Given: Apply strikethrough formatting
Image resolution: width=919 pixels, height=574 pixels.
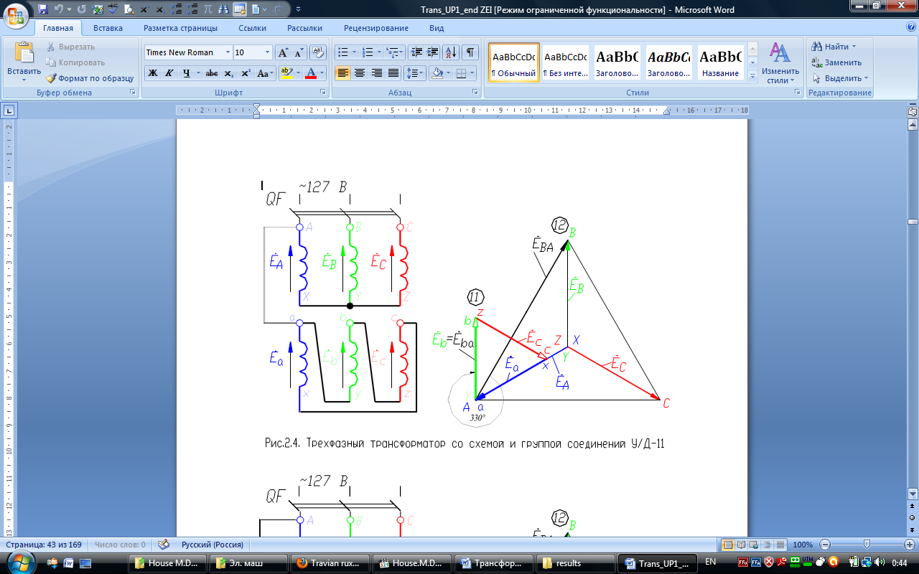Looking at the screenshot, I should 212,73.
